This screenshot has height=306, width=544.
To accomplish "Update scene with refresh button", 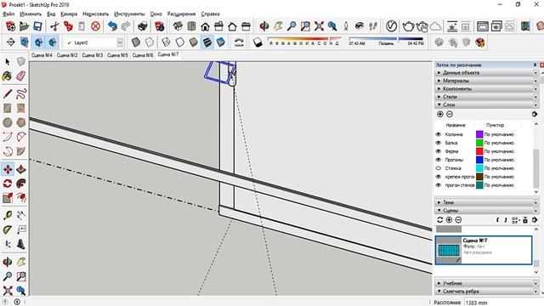I will coord(440,219).
